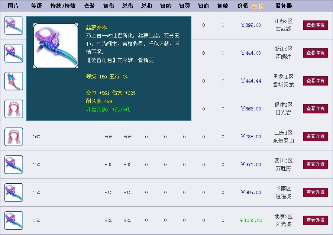Open item thumbnail in 浙江3区 河姆渡 row
The height and width of the screenshot is (235, 333).
coord(14,53)
